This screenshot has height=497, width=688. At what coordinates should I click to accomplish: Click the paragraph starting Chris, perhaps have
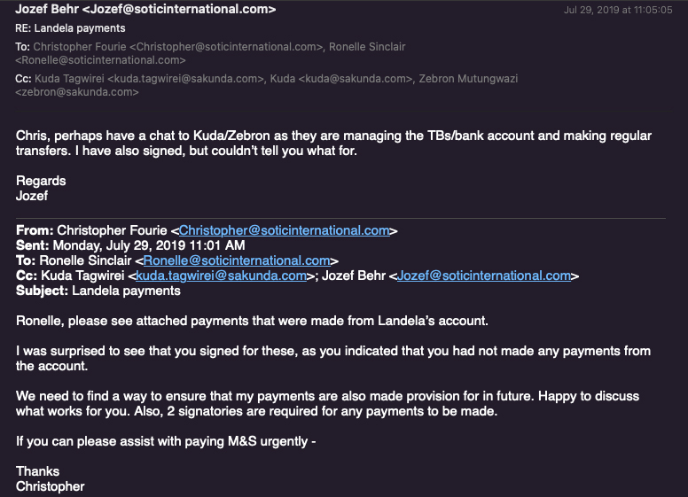(x=333, y=144)
